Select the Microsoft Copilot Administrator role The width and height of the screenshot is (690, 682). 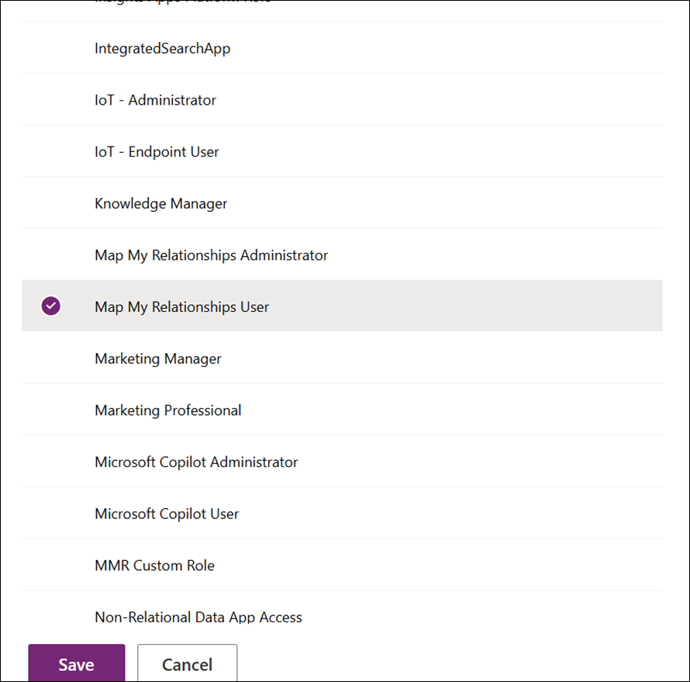coord(196,462)
